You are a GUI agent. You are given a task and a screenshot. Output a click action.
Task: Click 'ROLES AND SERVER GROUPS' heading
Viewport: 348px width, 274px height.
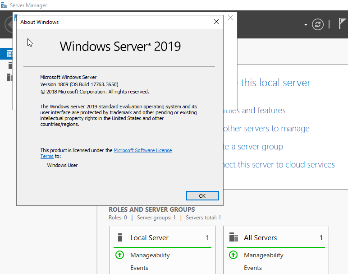152,209
